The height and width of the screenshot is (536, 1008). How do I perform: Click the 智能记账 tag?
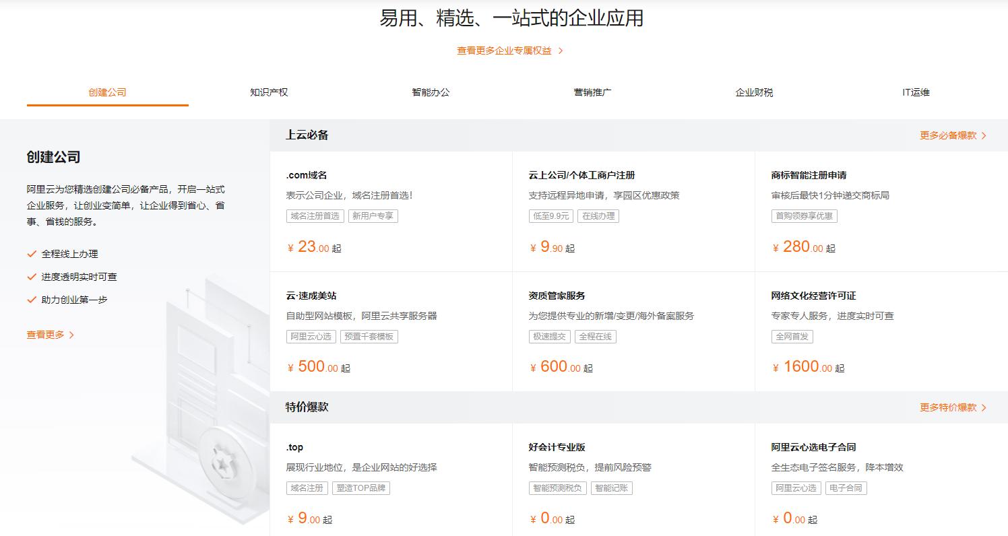pyautogui.click(x=612, y=488)
